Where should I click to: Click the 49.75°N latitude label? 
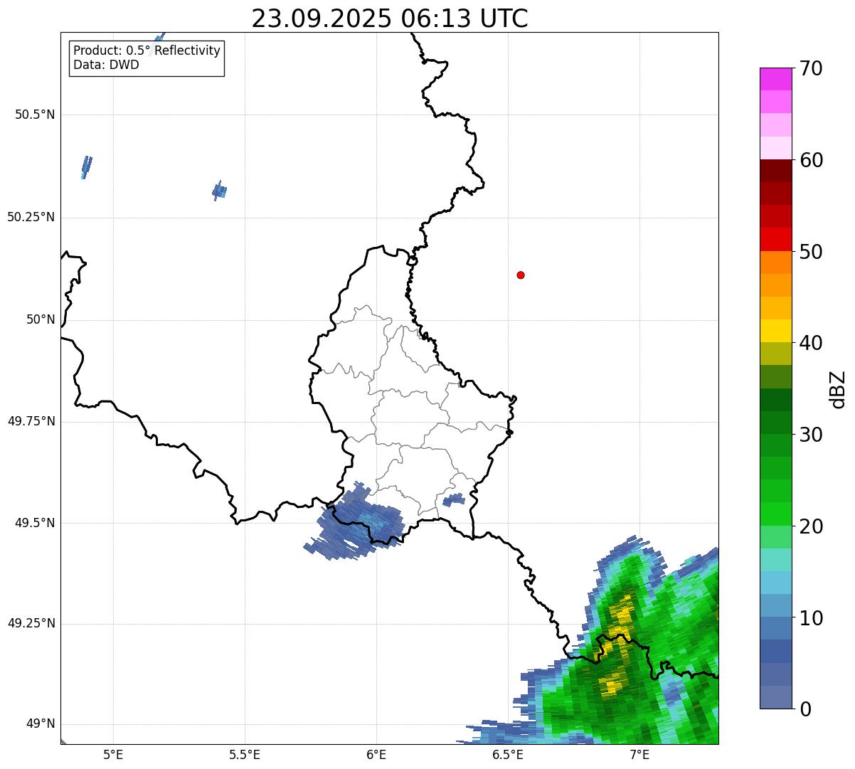pyautogui.click(x=31, y=421)
